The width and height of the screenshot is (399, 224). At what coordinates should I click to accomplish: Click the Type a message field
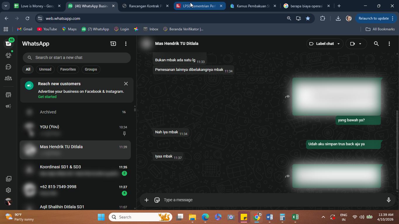coord(273,200)
